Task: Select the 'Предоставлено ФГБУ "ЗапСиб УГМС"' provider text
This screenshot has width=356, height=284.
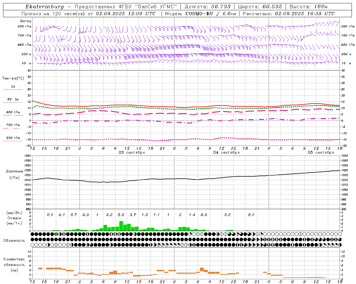Action: (126, 7)
